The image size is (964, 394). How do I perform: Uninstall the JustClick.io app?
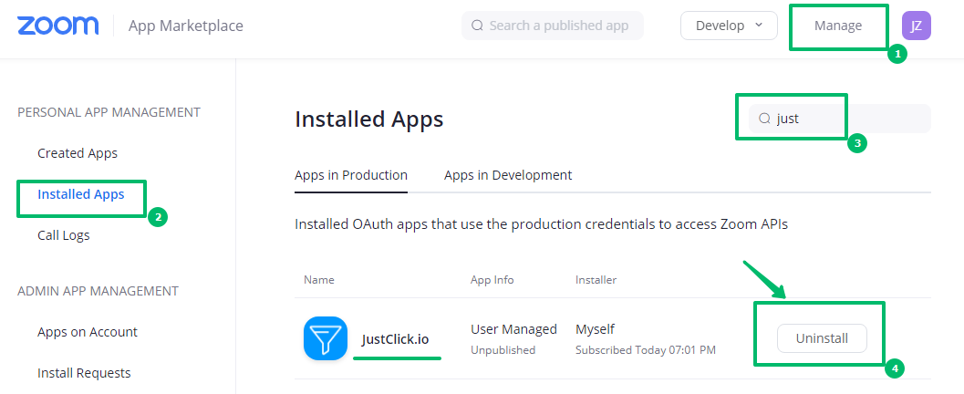coord(822,338)
